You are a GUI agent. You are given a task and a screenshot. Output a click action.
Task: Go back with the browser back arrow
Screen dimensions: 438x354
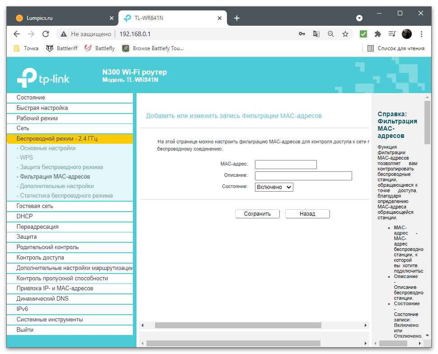coord(17,34)
